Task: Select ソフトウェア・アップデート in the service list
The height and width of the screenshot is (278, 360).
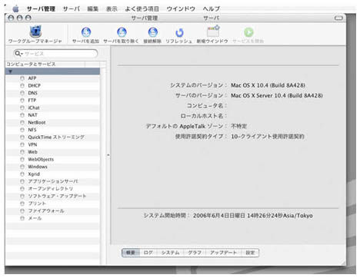Action: click(57, 197)
